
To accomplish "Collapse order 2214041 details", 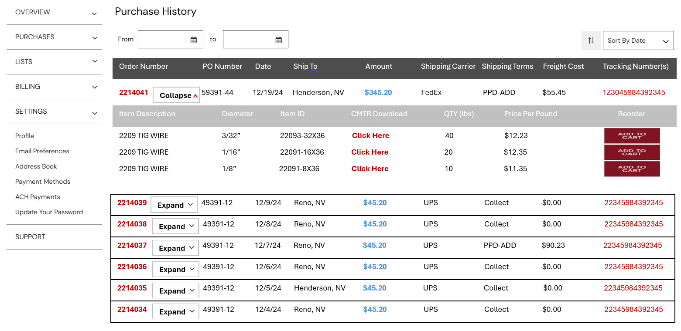I will [176, 95].
